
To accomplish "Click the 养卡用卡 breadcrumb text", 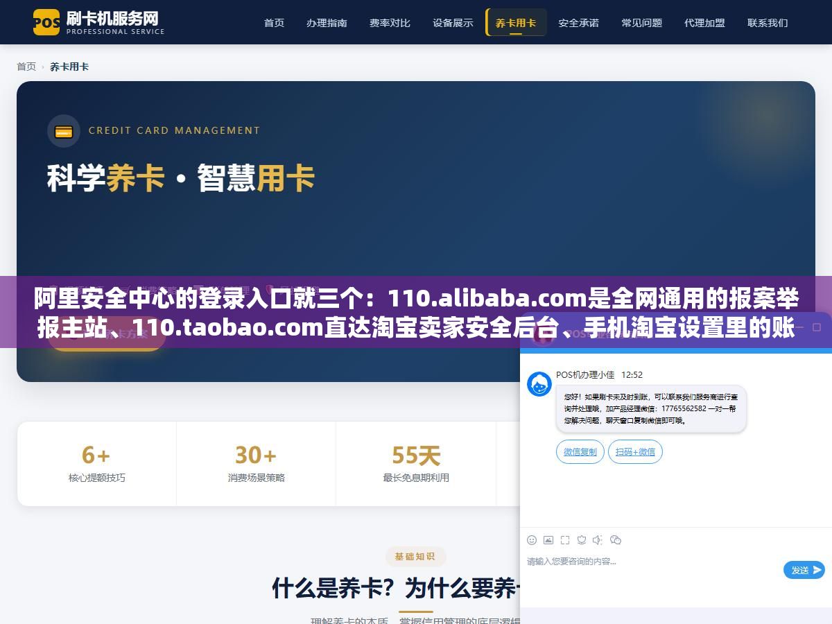I will [69, 67].
